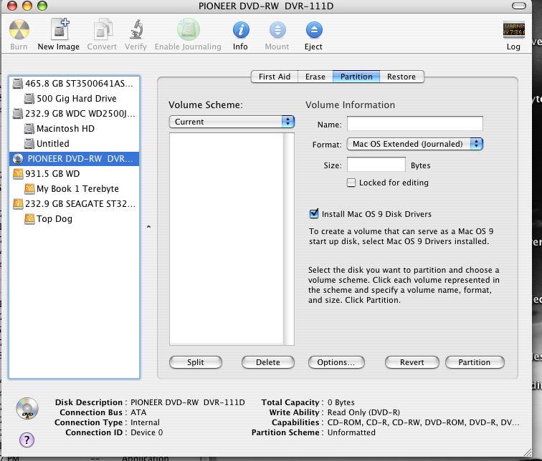Click the Convert toolbar icon
Viewport: 542px width, 461px height.
(x=103, y=29)
